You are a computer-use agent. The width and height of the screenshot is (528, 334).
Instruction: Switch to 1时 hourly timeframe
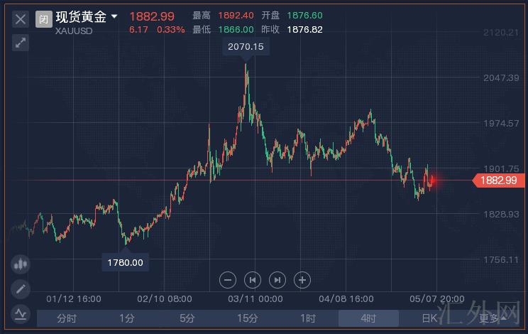(x=308, y=318)
